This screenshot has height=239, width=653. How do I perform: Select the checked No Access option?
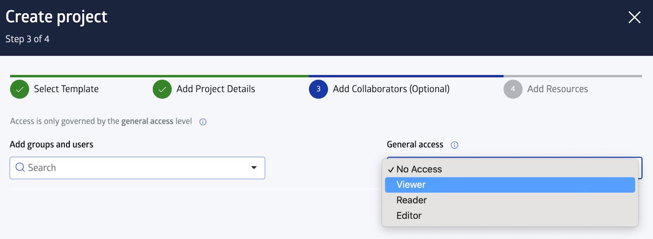pos(510,169)
